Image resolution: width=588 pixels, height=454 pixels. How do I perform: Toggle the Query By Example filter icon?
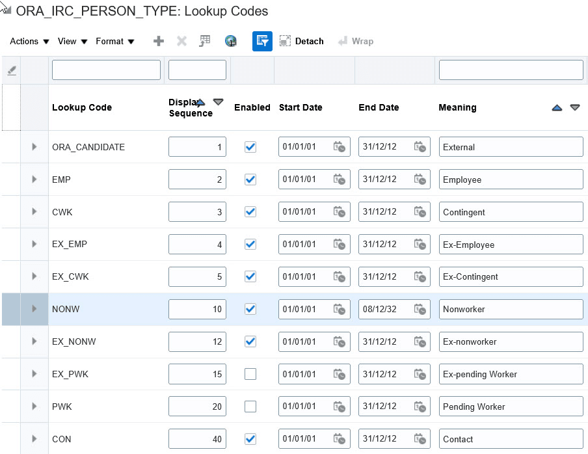click(262, 41)
